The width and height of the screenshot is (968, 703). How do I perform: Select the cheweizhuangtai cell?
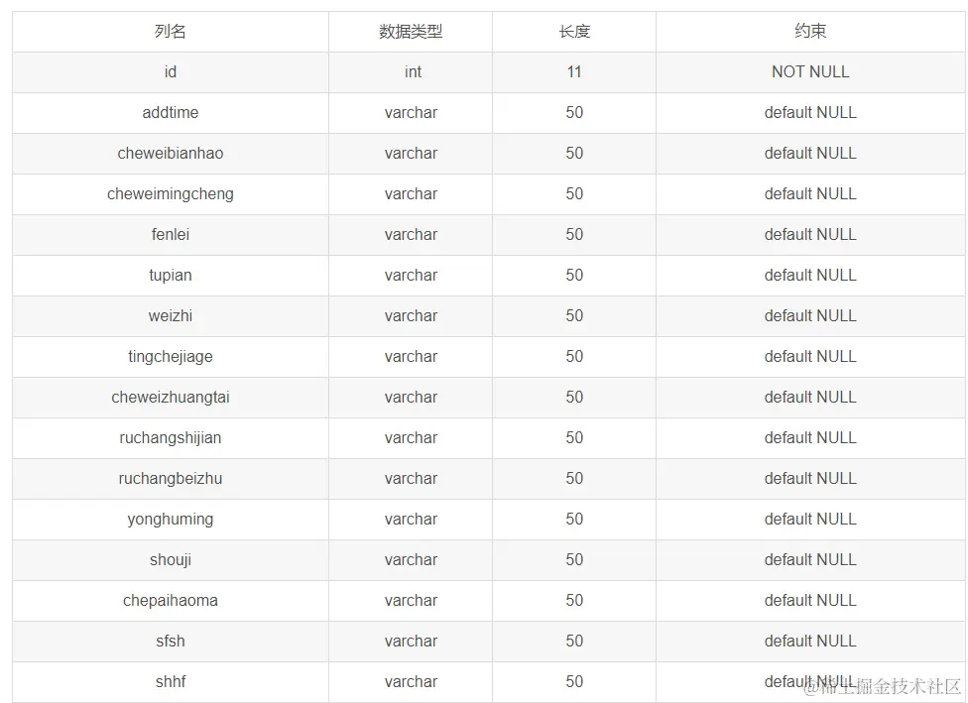(x=171, y=398)
